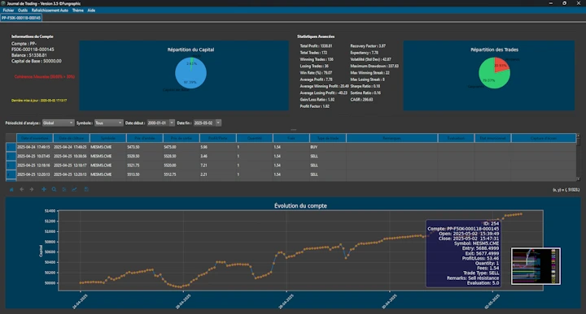Click the Type de trade column header

coord(328,138)
